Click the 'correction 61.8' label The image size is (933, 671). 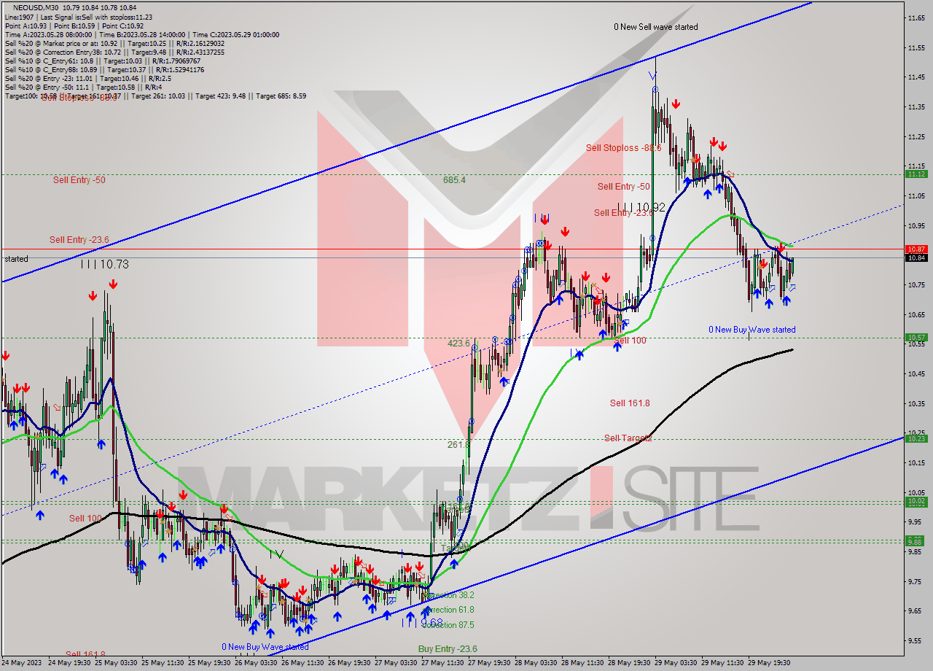point(448,610)
